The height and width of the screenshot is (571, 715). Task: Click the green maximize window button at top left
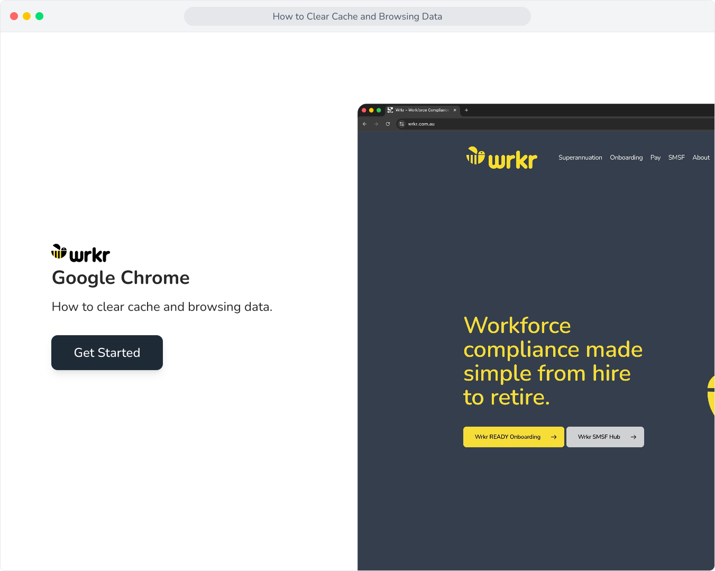40,16
